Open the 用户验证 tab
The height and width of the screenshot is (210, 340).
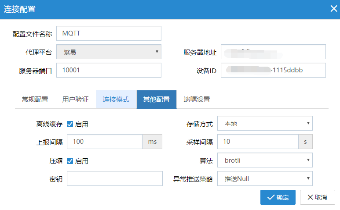click(75, 99)
